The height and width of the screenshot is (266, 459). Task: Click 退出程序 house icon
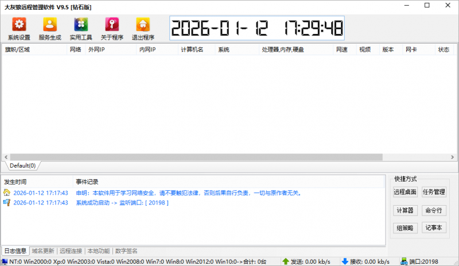click(143, 24)
